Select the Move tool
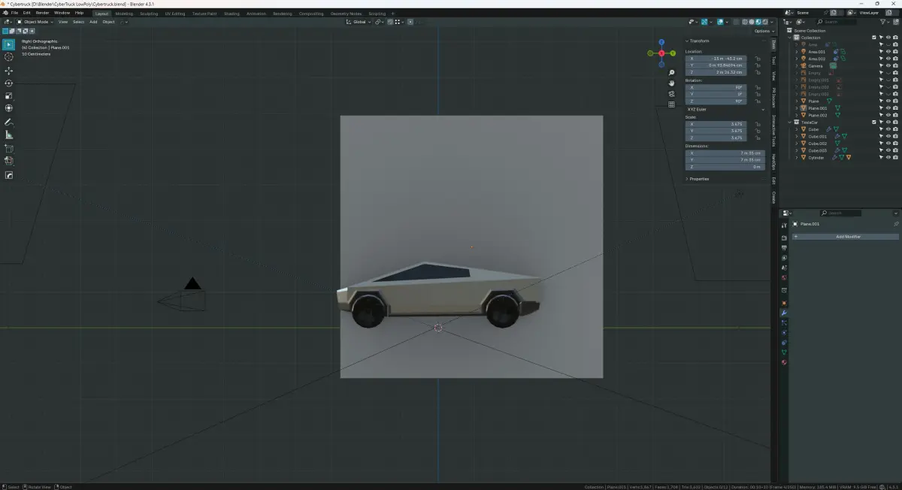Viewport: 902px width, 490px height. (x=9, y=71)
